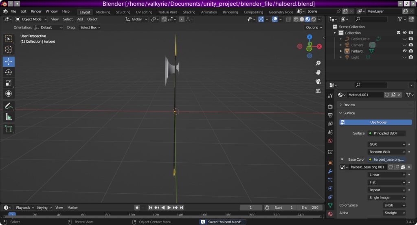The image size is (417, 225).
Task: Switch to solid viewport shading
Action: click(302, 19)
